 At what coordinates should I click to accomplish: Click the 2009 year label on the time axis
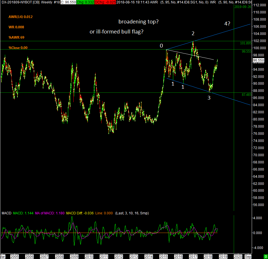coord(74,257)
